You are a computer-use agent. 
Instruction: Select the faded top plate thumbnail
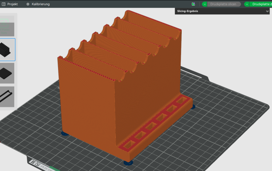7,25
